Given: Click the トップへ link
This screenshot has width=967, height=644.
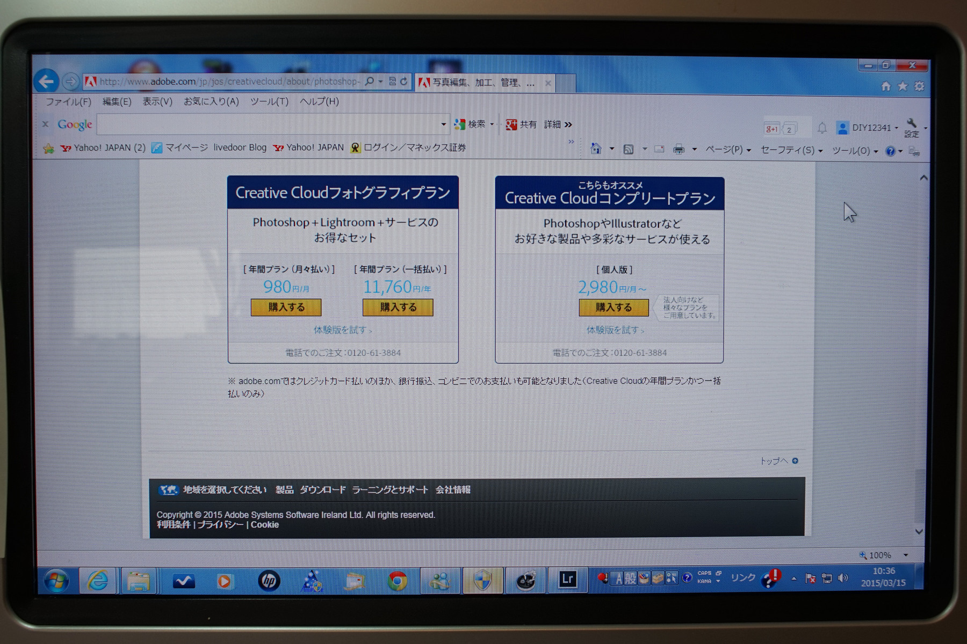Looking at the screenshot, I should [779, 461].
